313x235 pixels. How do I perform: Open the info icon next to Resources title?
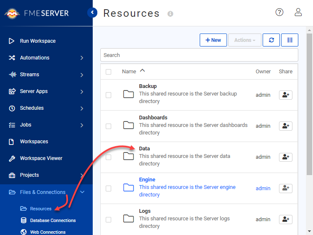[170, 14]
